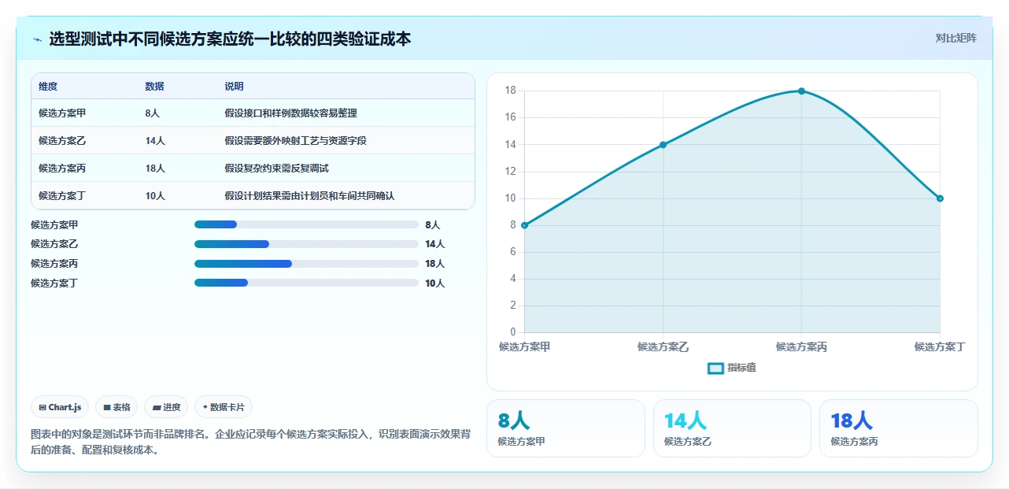Click the 14人 cell in the table
Viewport: 1009px width, 489px height.
(x=155, y=141)
